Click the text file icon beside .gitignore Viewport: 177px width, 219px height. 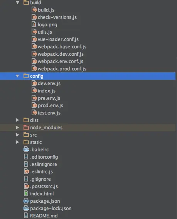pyautogui.click(x=26, y=179)
